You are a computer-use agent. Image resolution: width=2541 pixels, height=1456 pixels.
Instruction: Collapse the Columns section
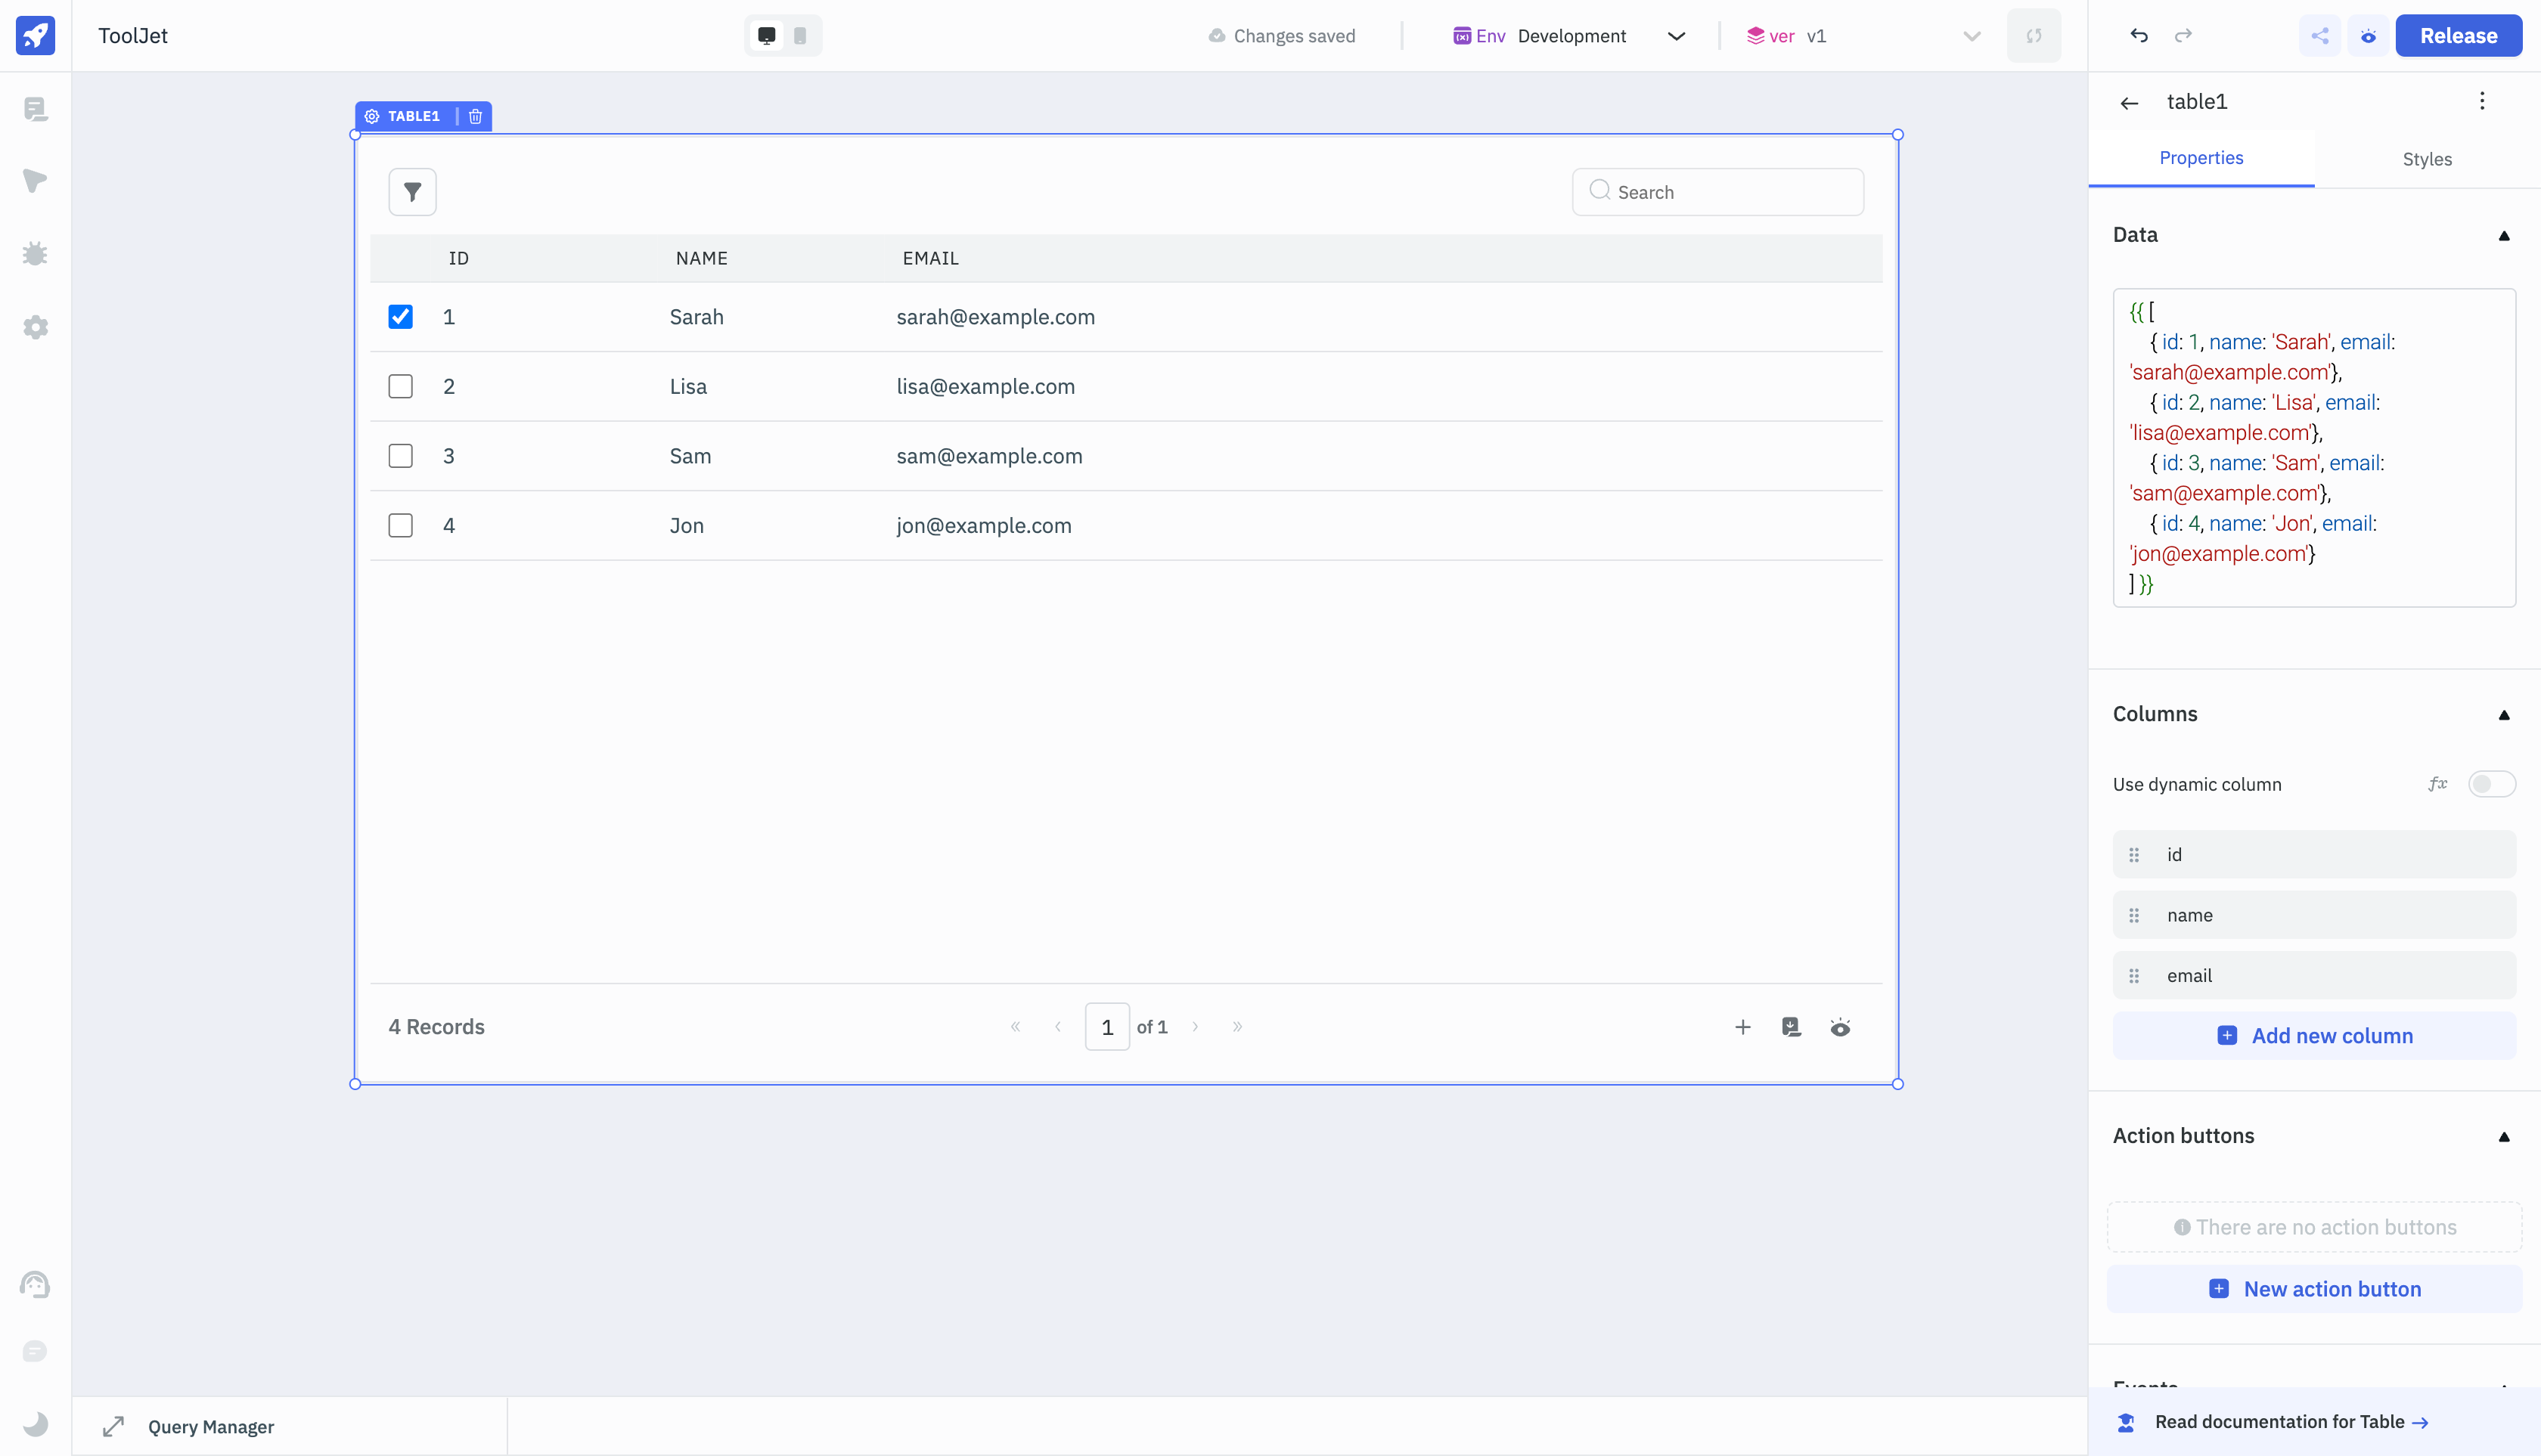[x=2504, y=715]
